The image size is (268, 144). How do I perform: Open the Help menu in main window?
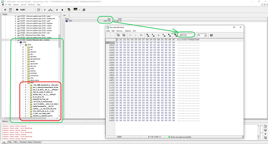click(x=38, y=5)
